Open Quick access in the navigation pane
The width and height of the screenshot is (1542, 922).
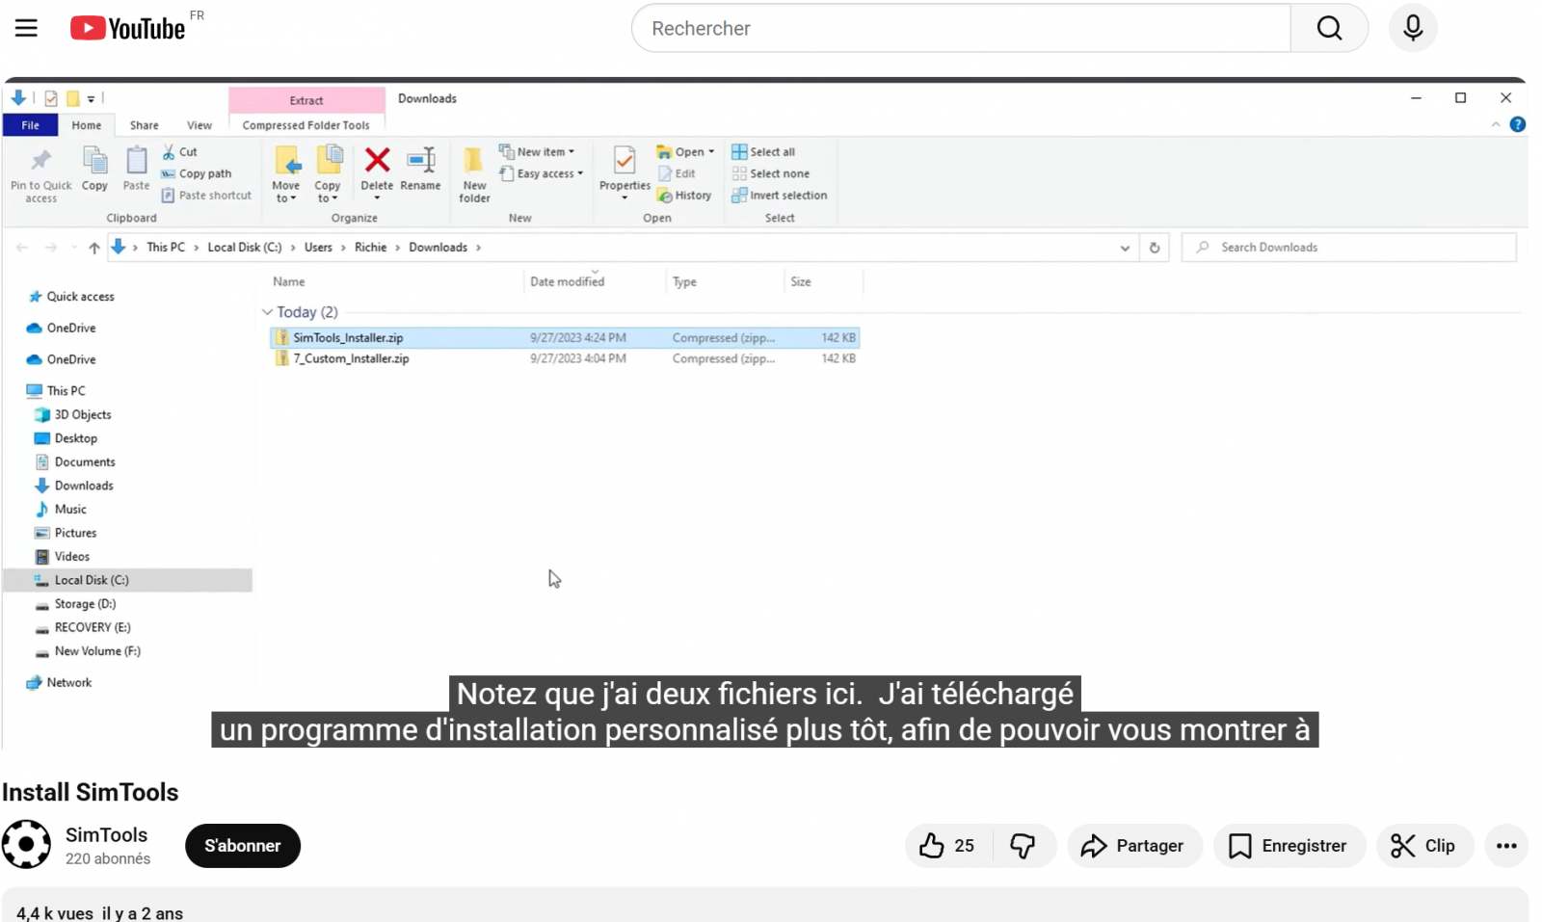click(x=71, y=297)
